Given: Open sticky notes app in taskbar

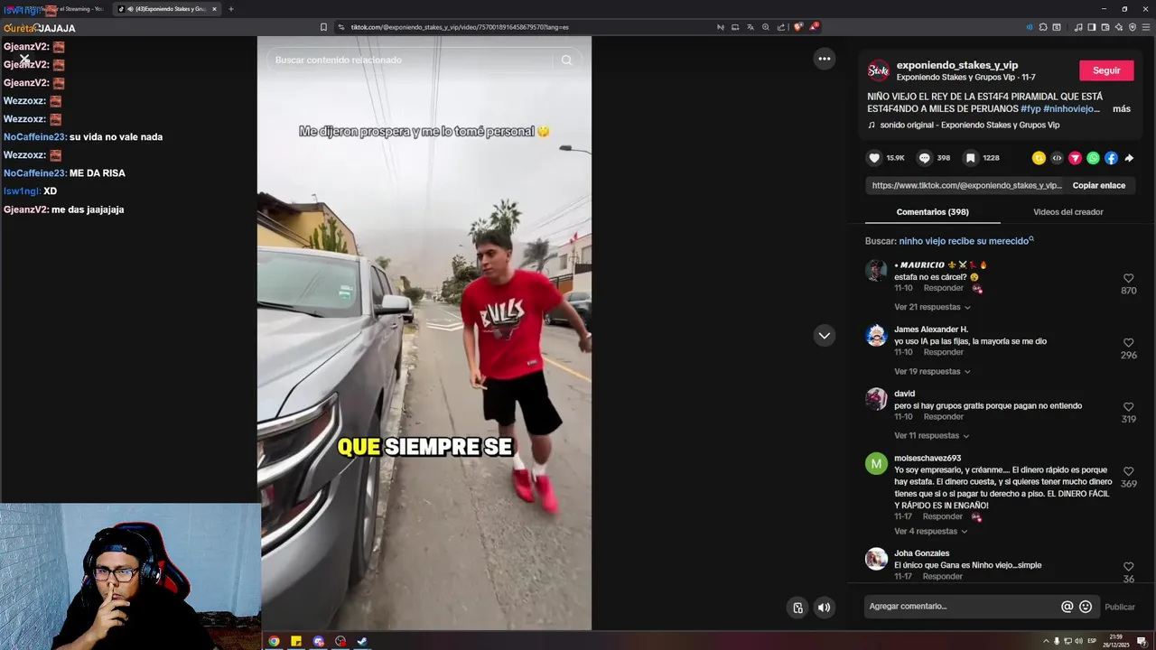Looking at the screenshot, I should 295,642.
